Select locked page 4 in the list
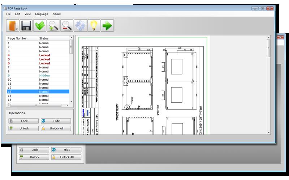The height and width of the screenshot is (180, 289). (x=38, y=55)
